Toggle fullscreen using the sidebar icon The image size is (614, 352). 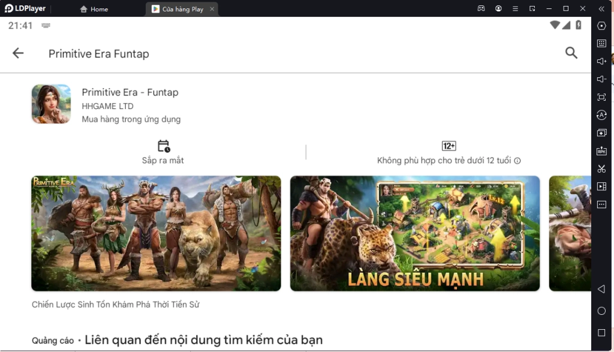point(602,97)
